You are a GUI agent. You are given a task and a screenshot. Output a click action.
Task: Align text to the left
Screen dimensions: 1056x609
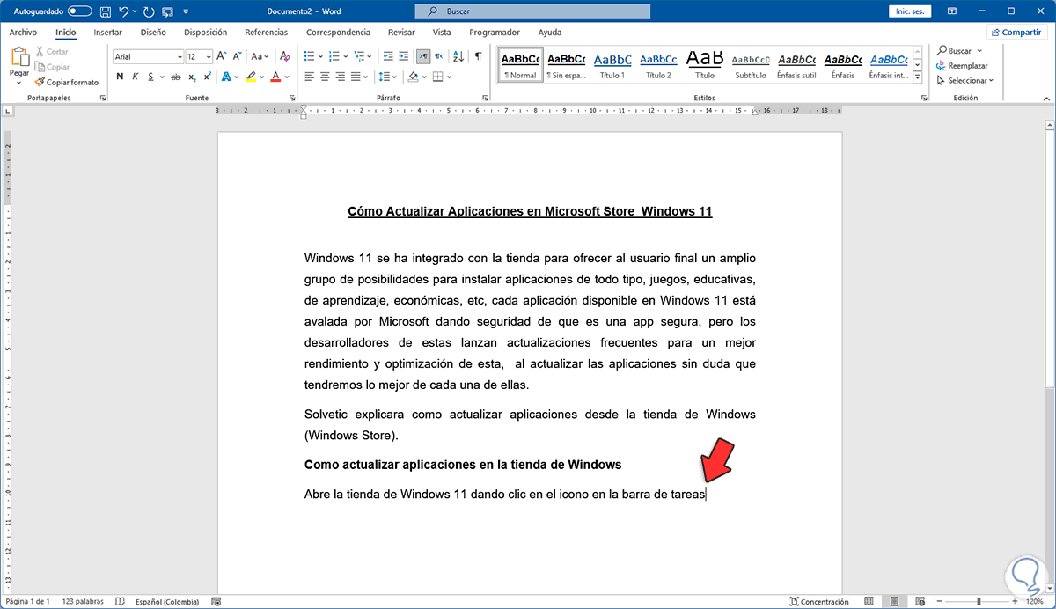(x=308, y=77)
